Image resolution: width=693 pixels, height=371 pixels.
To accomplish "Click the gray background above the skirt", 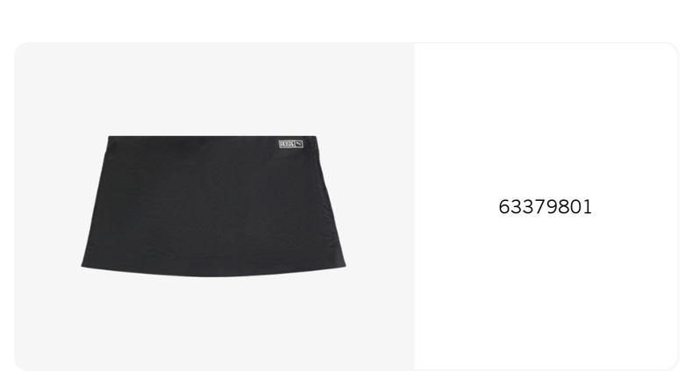I will click(213, 89).
